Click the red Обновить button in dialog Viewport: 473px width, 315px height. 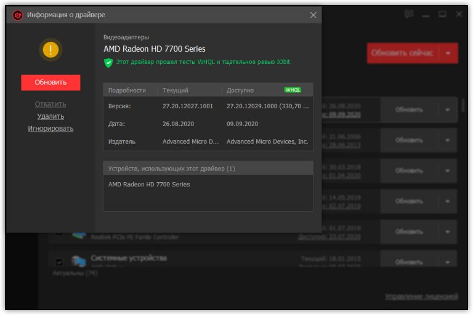51,82
